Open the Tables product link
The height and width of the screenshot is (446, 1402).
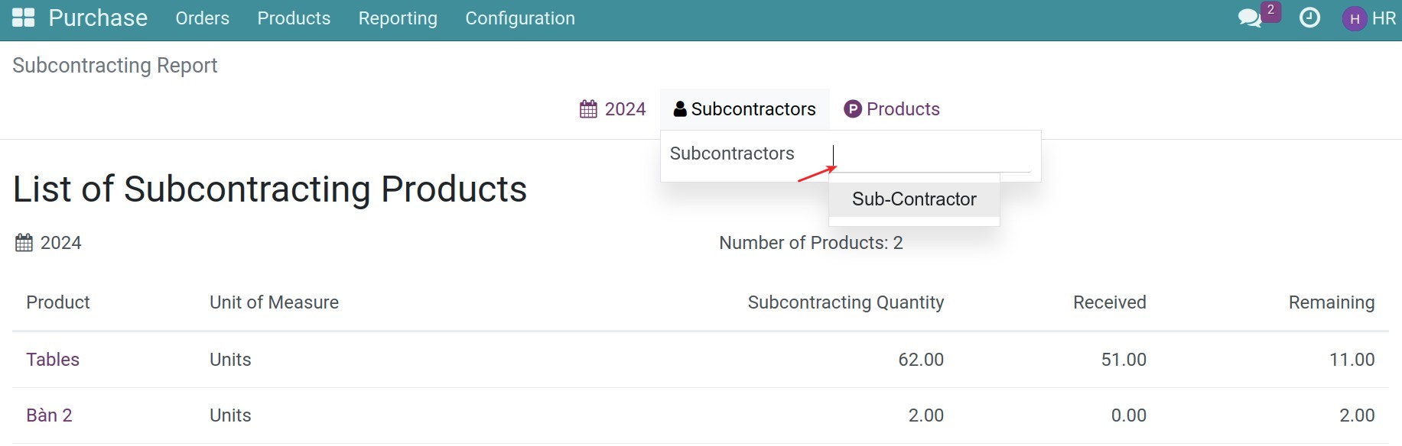point(52,359)
